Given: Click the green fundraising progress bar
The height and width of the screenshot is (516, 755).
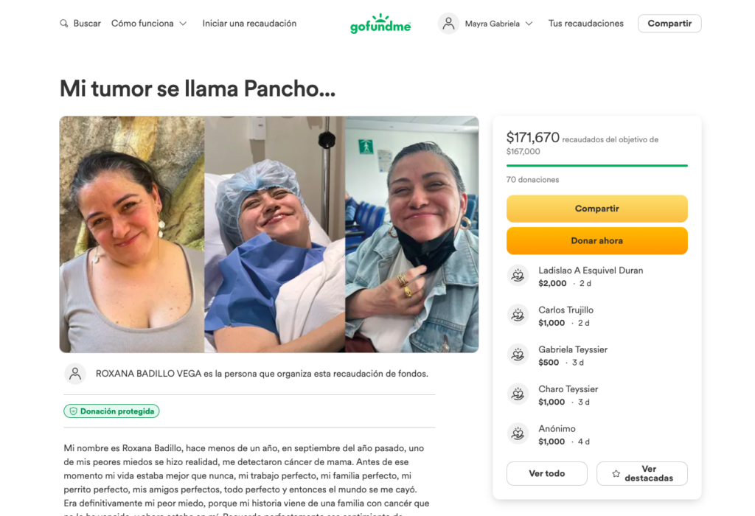Looking at the screenshot, I should pos(596,166).
